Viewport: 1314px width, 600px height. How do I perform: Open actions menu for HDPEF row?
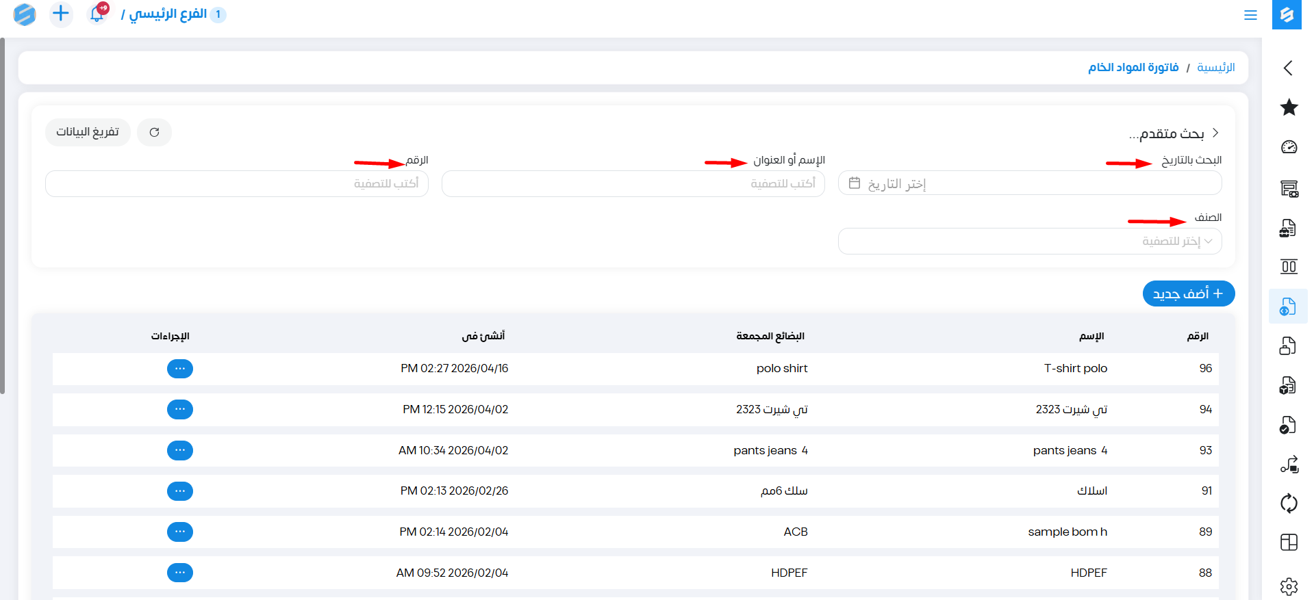coord(180,573)
